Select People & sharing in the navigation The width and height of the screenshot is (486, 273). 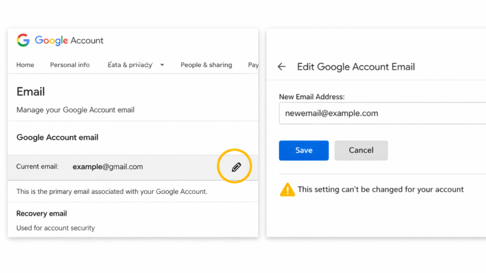(206, 65)
